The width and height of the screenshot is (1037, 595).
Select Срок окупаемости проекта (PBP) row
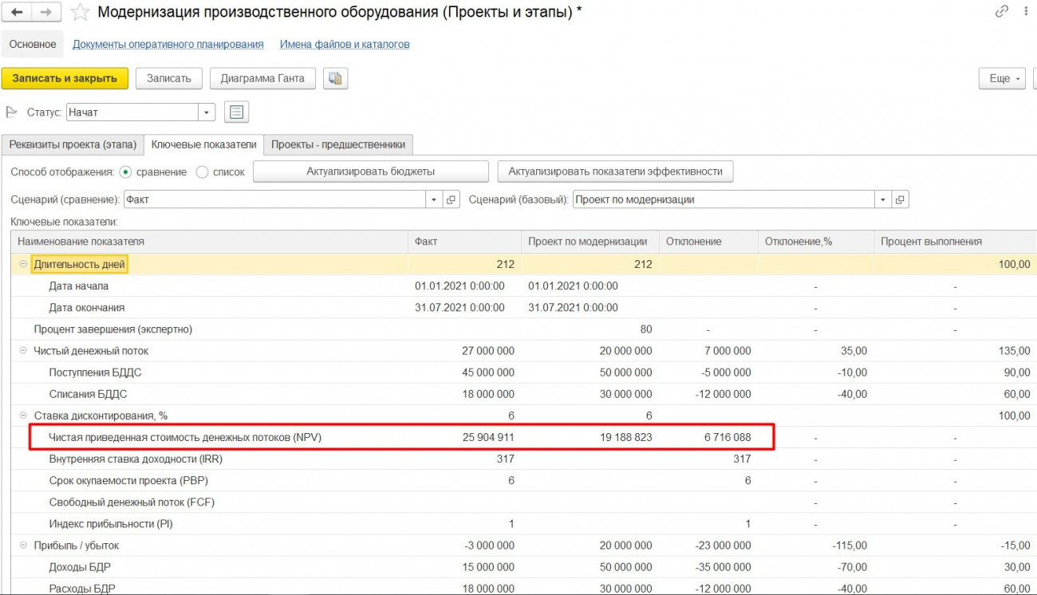pyautogui.click(x=524, y=480)
